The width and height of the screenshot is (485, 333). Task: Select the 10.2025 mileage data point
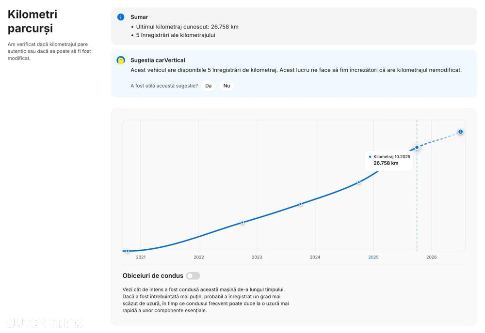click(x=417, y=148)
